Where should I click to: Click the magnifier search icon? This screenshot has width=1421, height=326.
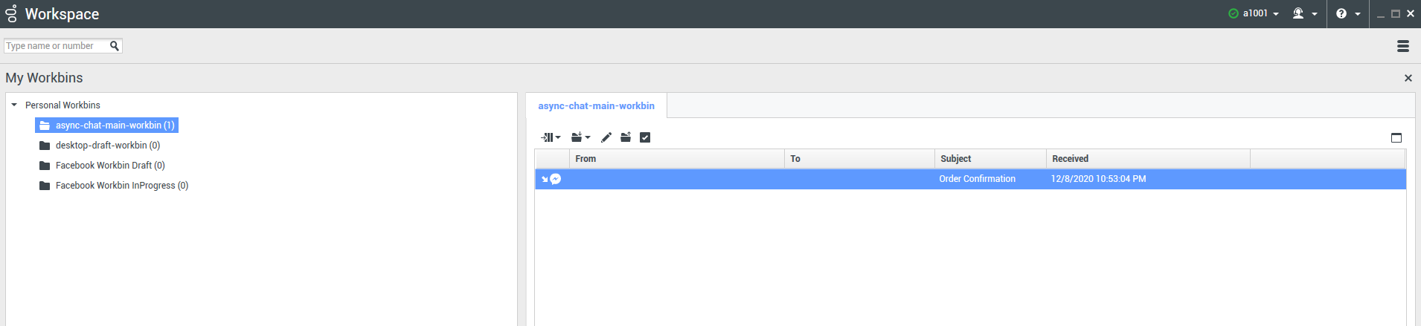115,46
